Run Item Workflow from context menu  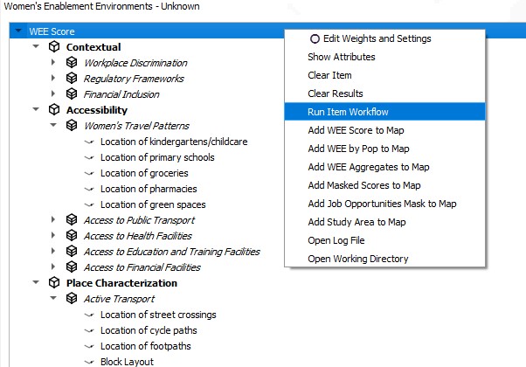click(384, 112)
